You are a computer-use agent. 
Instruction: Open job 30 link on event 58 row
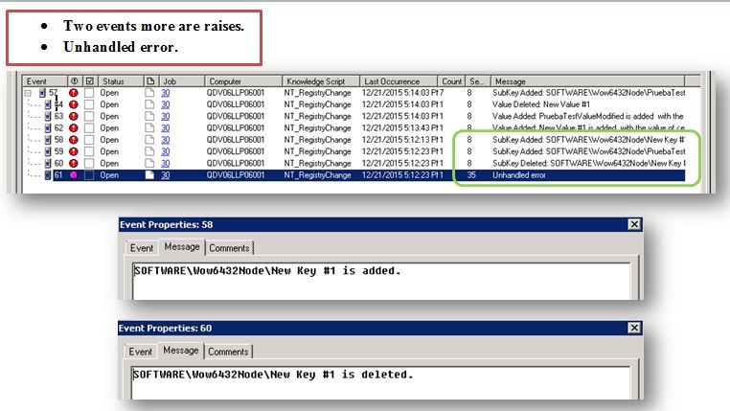pos(166,140)
